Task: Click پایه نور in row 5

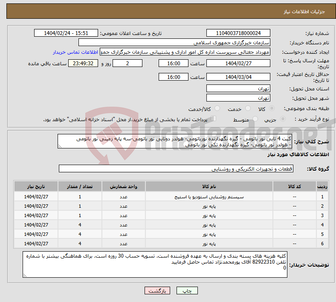Action: pos(209,235)
